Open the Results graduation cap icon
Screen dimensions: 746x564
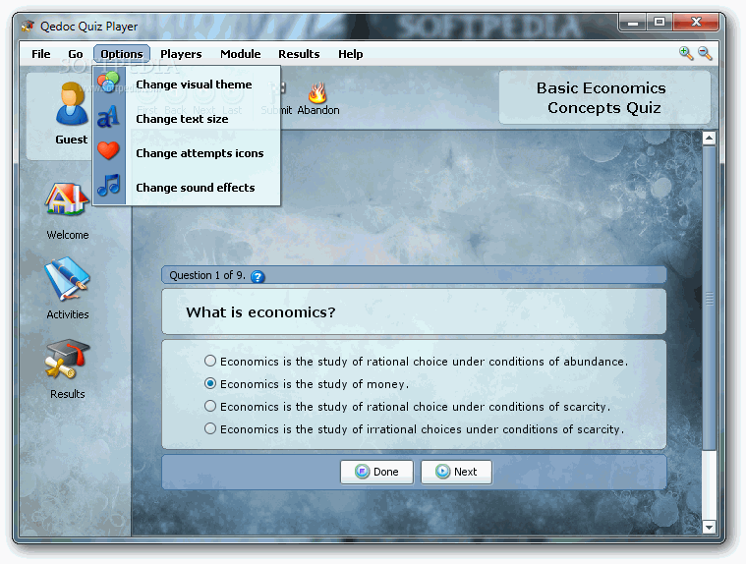coord(67,360)
